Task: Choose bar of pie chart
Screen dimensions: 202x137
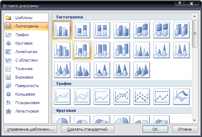Action: tap(162, 119)
